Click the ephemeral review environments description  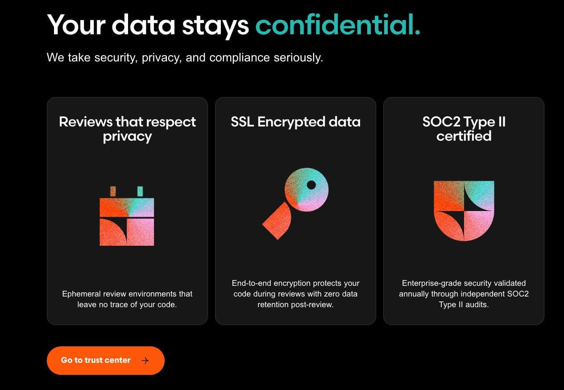point(127,300)
